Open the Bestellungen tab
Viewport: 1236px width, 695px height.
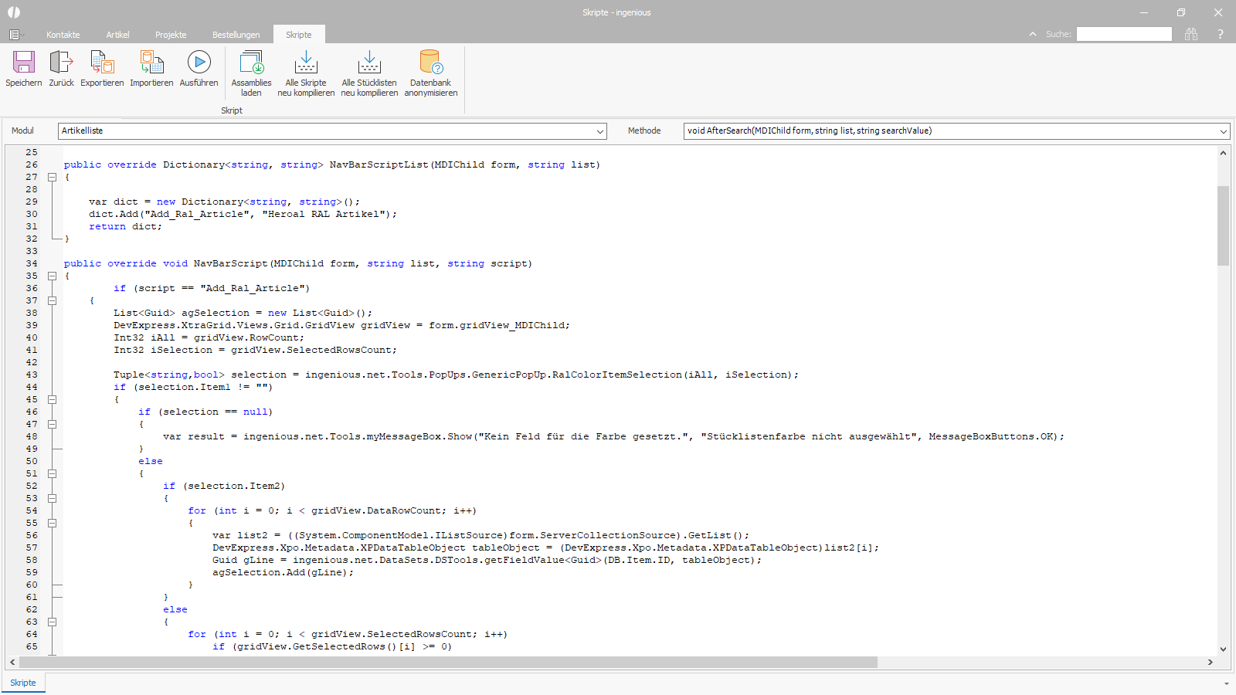click(236, 35)
